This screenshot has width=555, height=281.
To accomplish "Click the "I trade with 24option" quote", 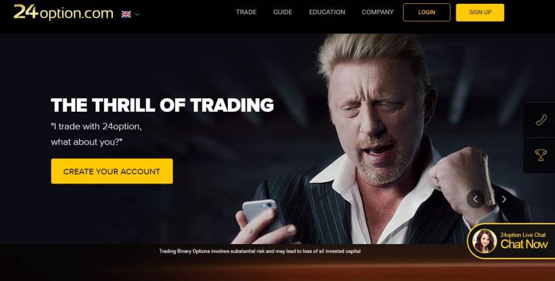I will tap(96, 134).
